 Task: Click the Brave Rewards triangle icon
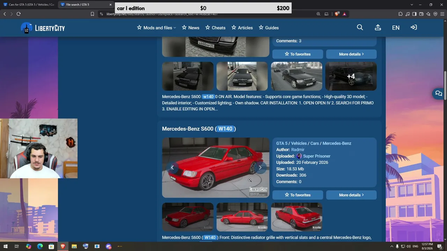click(344, 14)
